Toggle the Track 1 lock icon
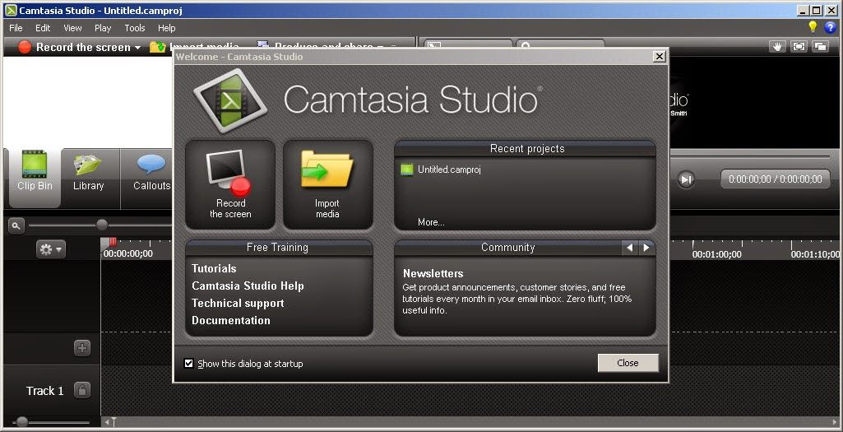This screenshot has width=843, height=432. 81,390
